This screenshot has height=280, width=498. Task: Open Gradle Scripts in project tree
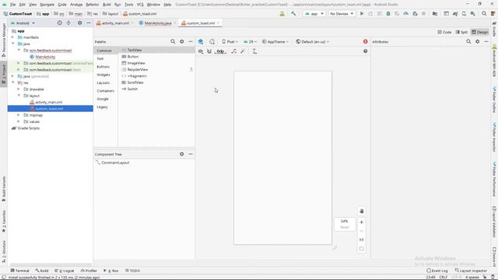click(x=28, y=128)
